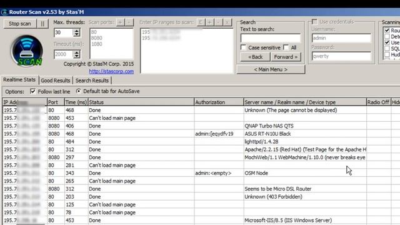This screenshot has height=225, width=400.
Task: Switch to the Realtime Stats tab
Action: [19, 80]
